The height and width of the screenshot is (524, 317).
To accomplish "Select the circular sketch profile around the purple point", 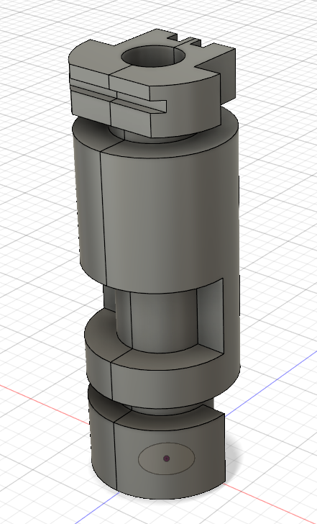I will [167, 458].
